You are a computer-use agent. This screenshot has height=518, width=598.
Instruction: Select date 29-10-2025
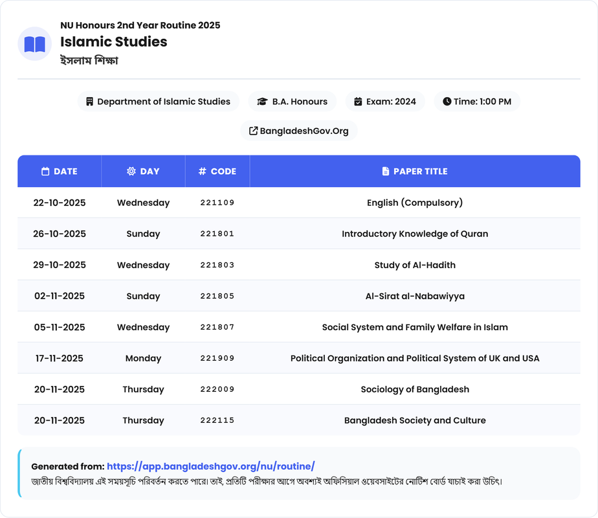(x=60, y=265)
